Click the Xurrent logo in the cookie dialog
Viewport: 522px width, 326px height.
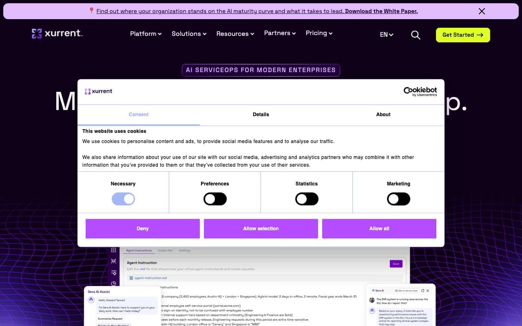pos(98,91)
